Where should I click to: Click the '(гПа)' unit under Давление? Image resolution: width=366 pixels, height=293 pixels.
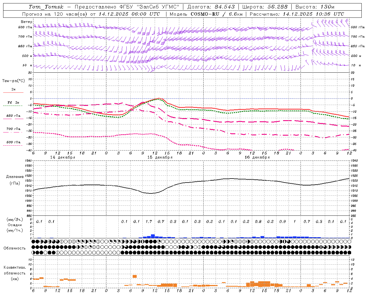(x=15, y=183)
